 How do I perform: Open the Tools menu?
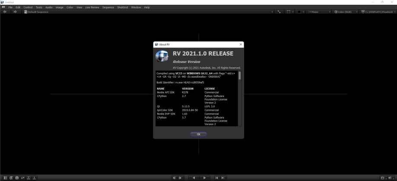click(39, 7)
